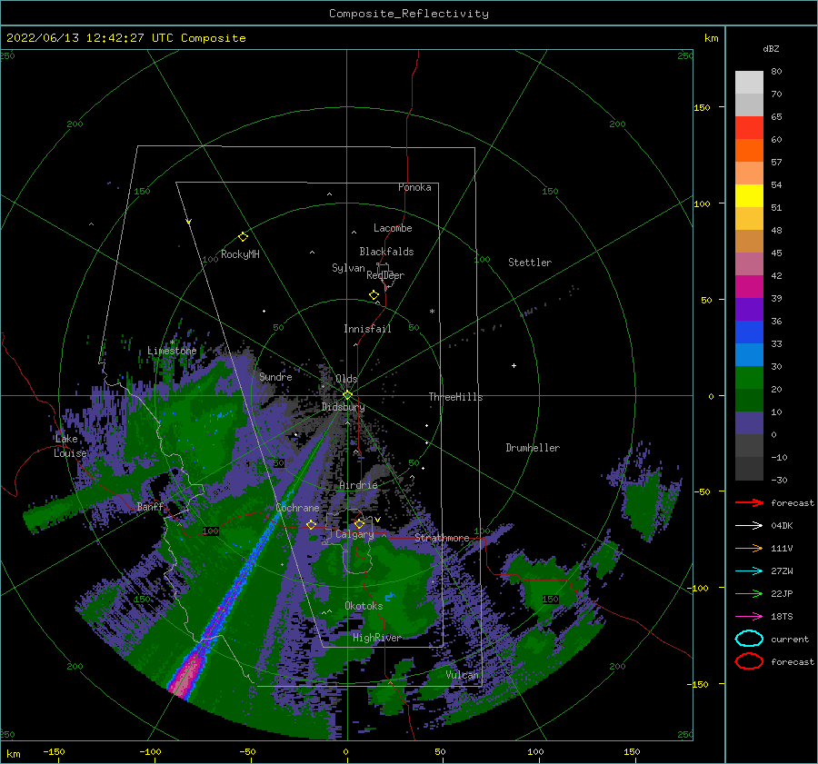Pick the red 65 dBZ legend swatch
The height and width of the screenshot is (764, 818).
coord(749,127)
